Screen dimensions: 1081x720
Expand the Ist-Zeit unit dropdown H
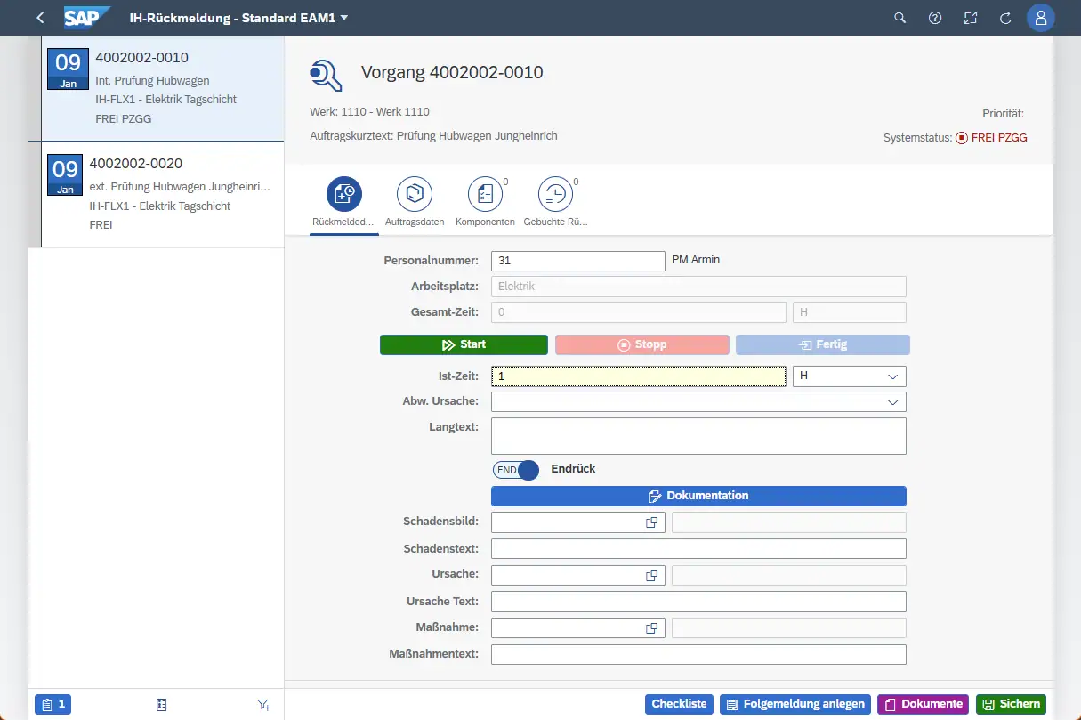tap(892, 376)
